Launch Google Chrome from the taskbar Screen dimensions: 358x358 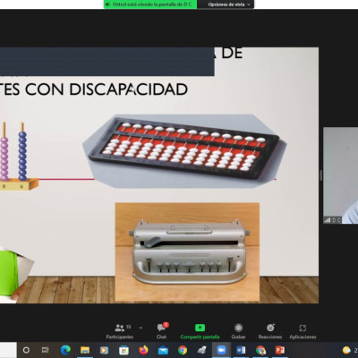pyautogui.click(x=183, y=350)
